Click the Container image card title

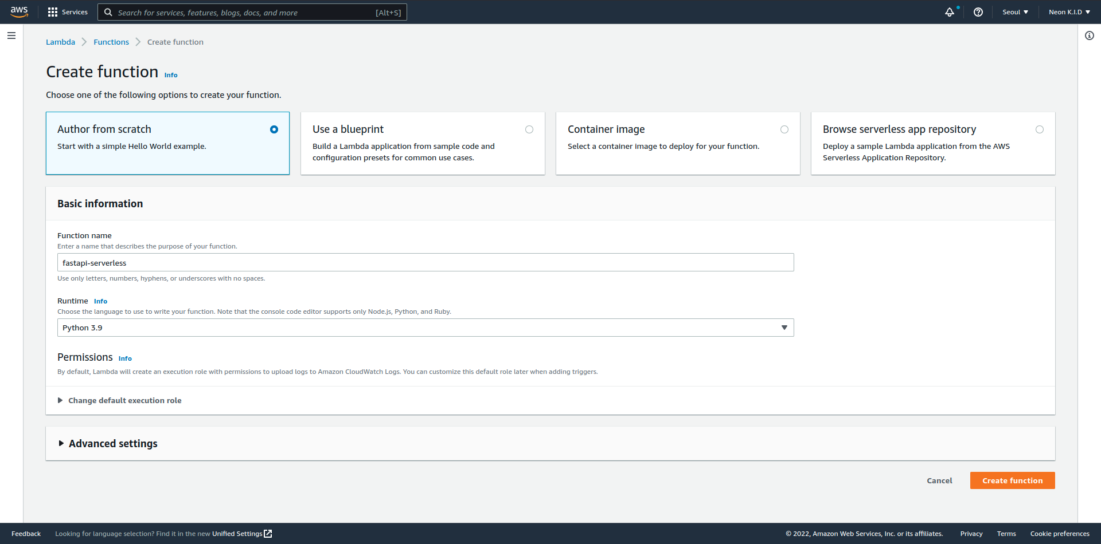(606, 129)
